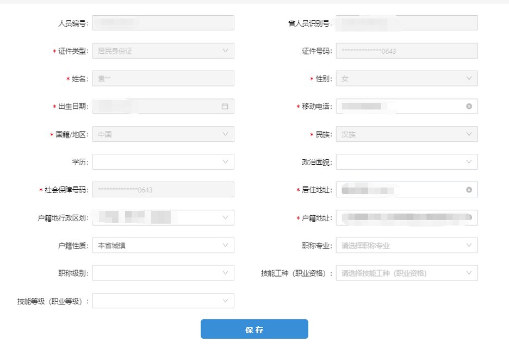The image size is (509, 349).
Task: Click the 民族 dropdown showing 汉族
Action: coord(407,134)
